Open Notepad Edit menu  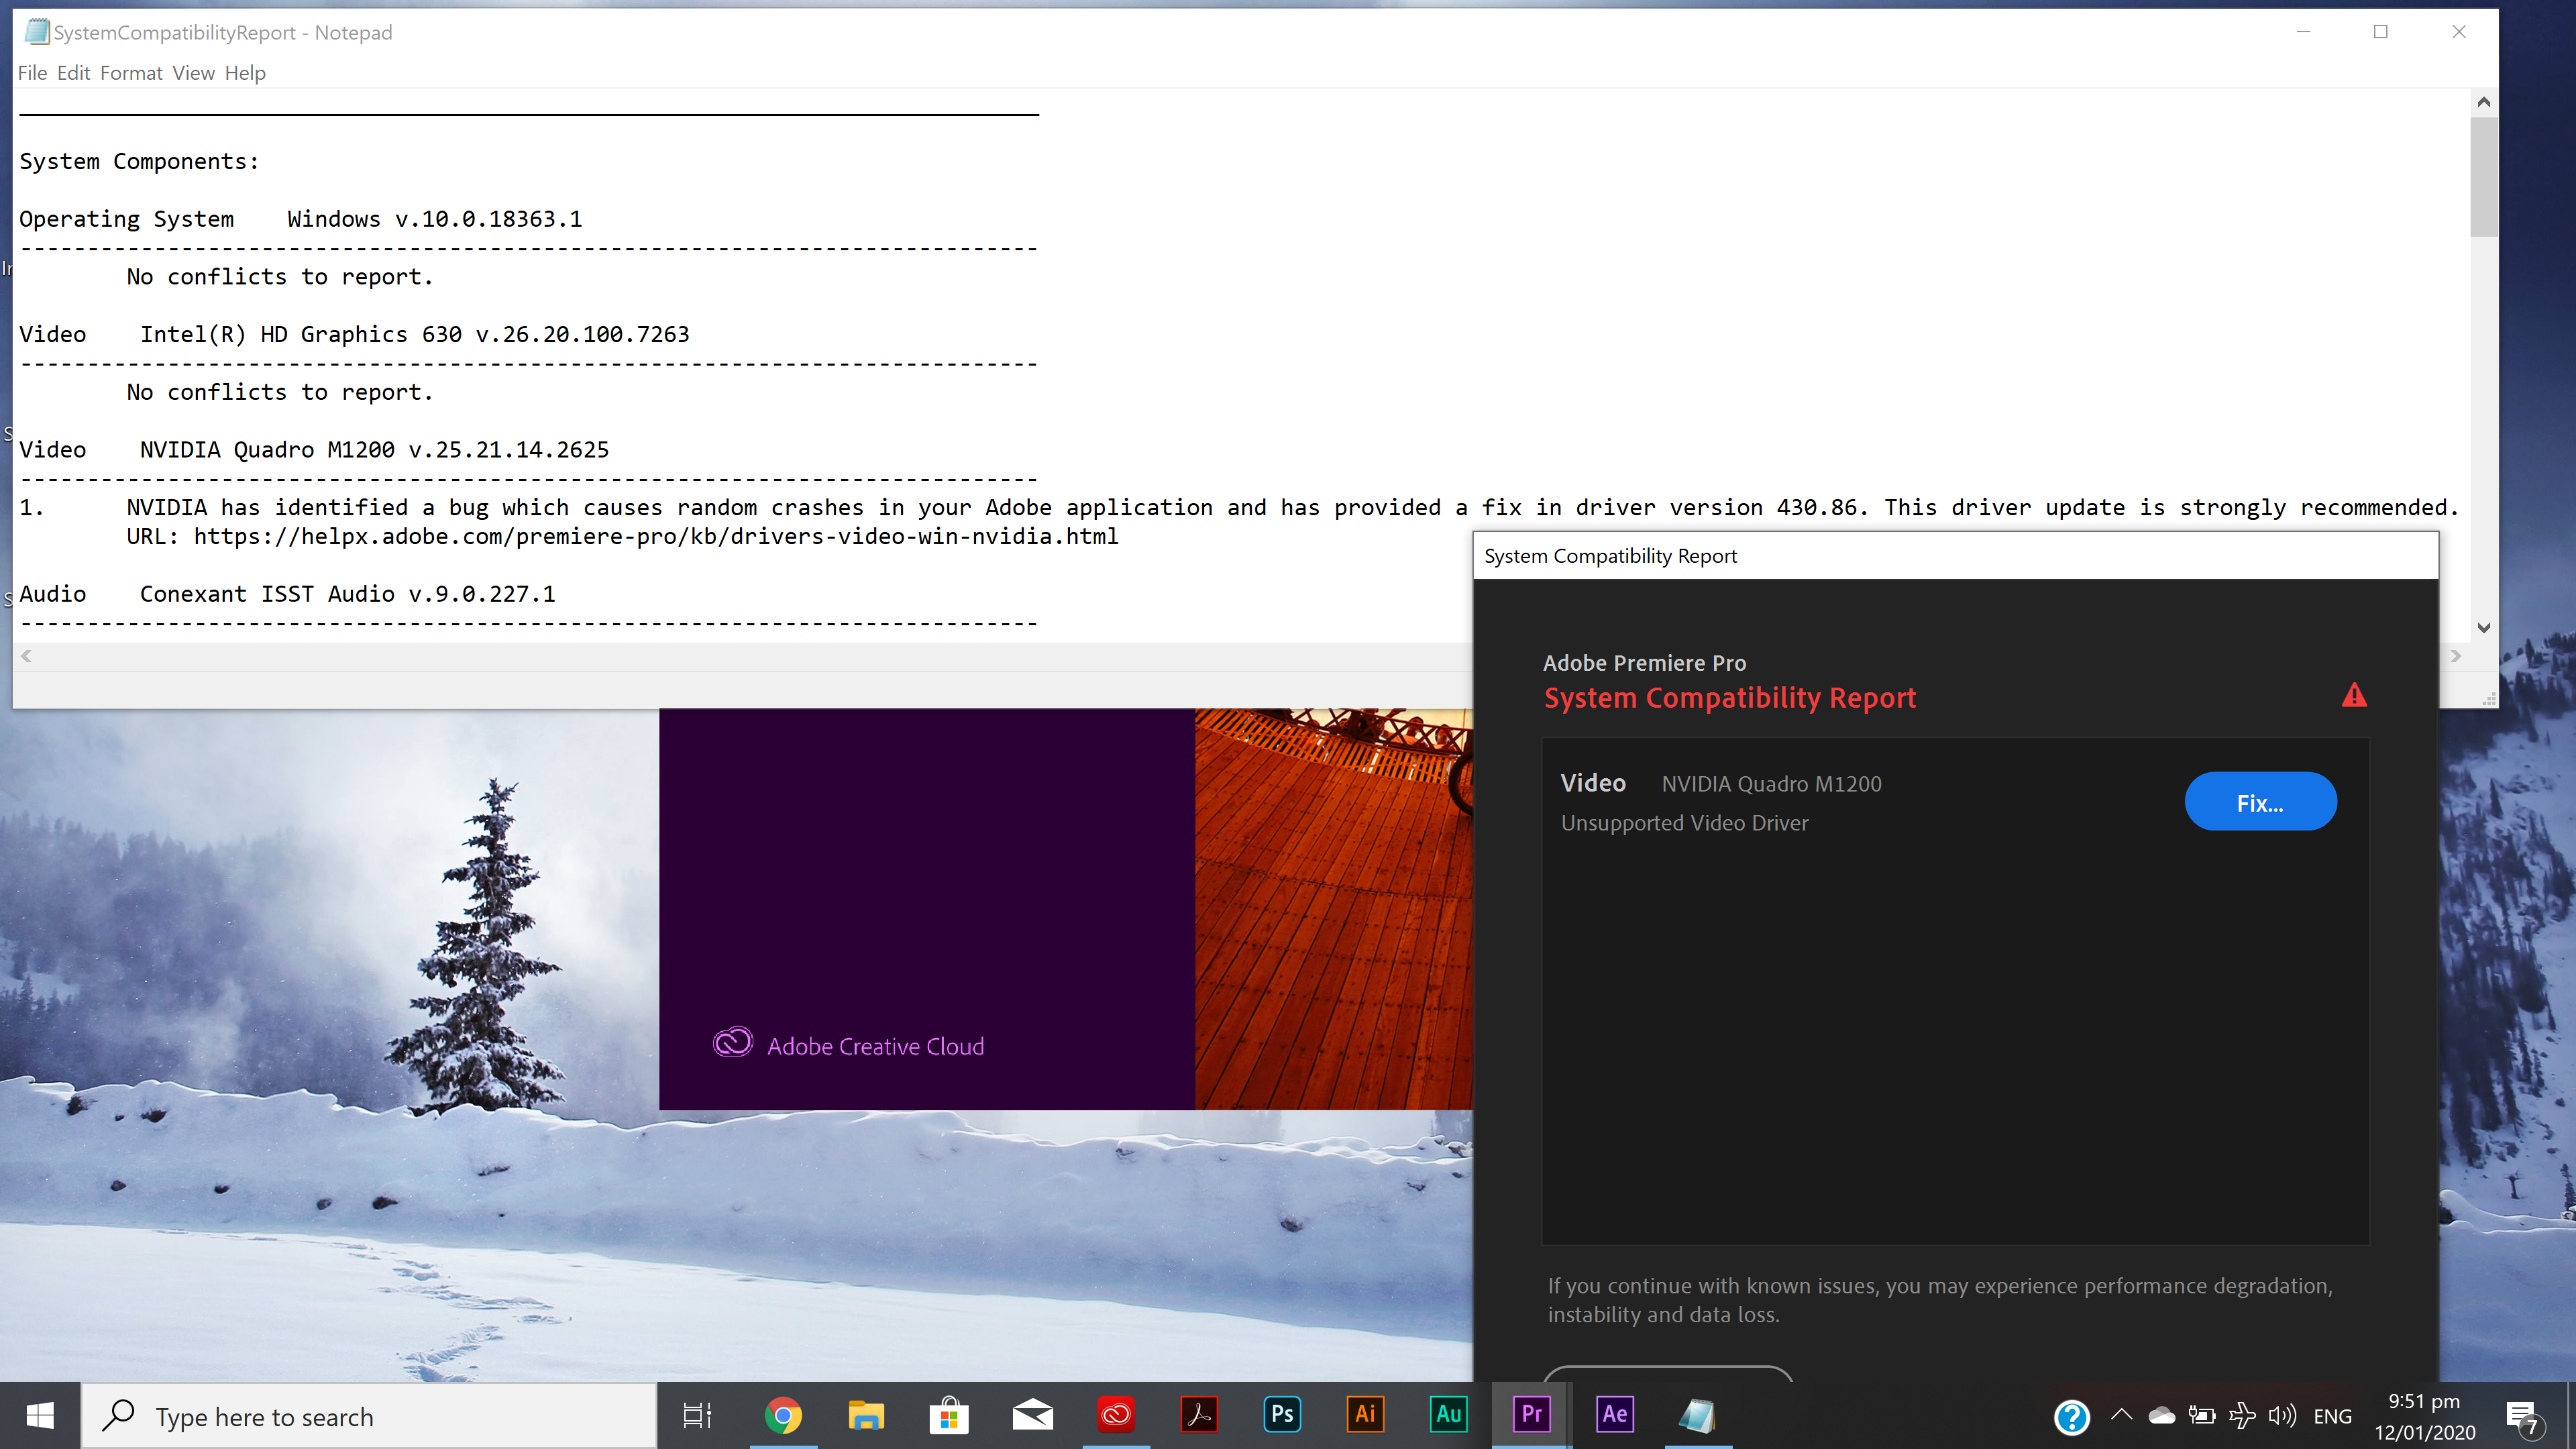point(73,73)
